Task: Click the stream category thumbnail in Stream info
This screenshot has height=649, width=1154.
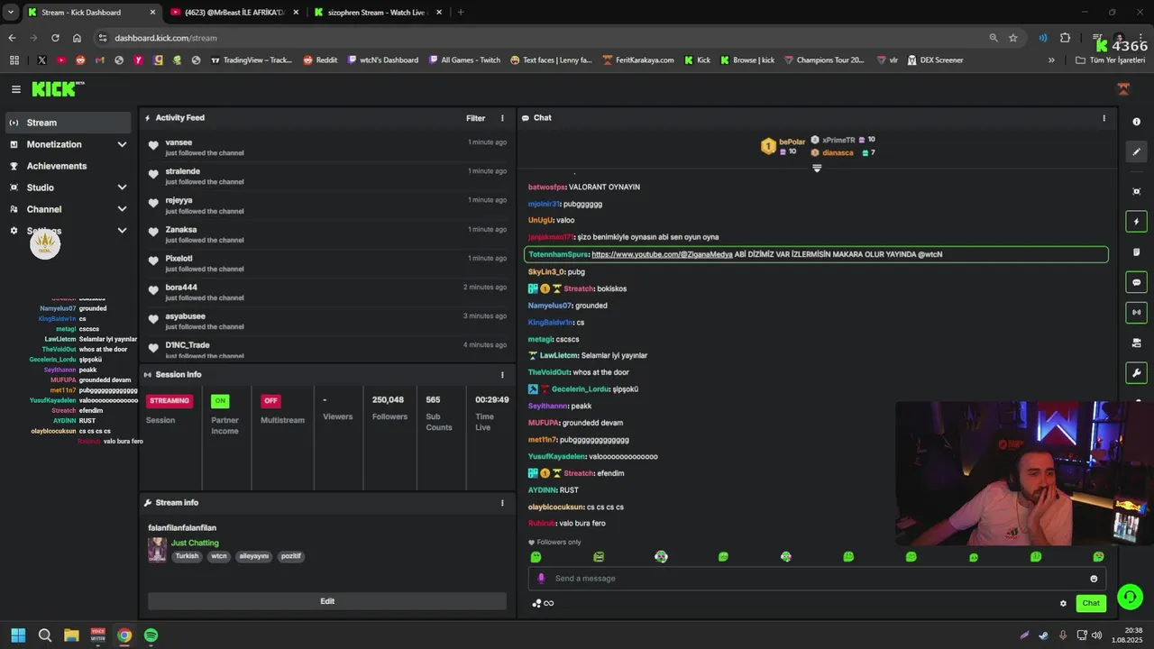Action: coord(157,550)
